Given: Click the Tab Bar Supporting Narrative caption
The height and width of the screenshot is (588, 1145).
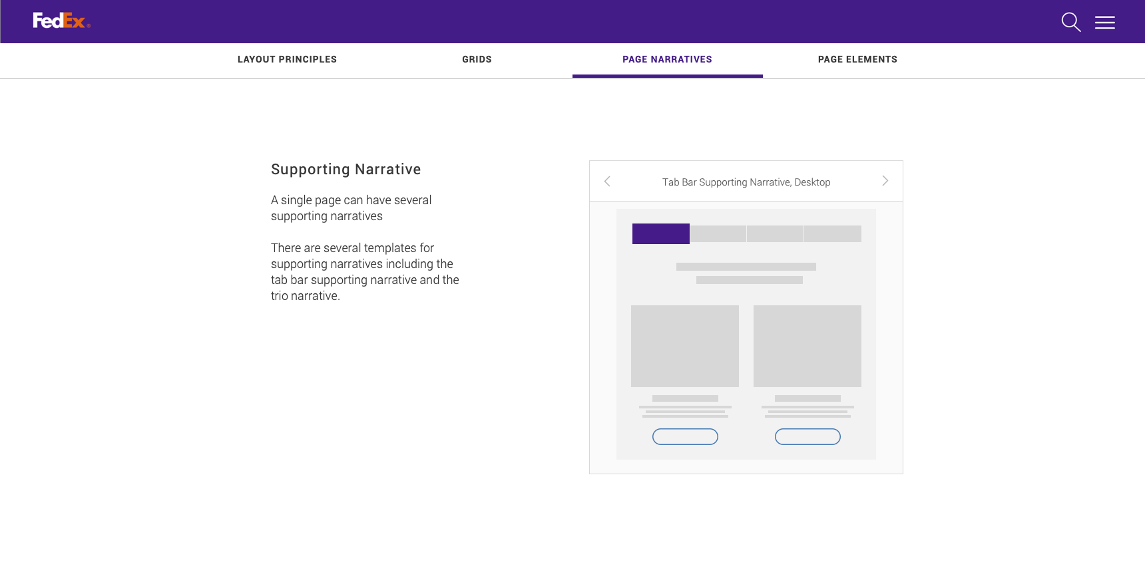Looking at the screenshot, I should (746, 182).
